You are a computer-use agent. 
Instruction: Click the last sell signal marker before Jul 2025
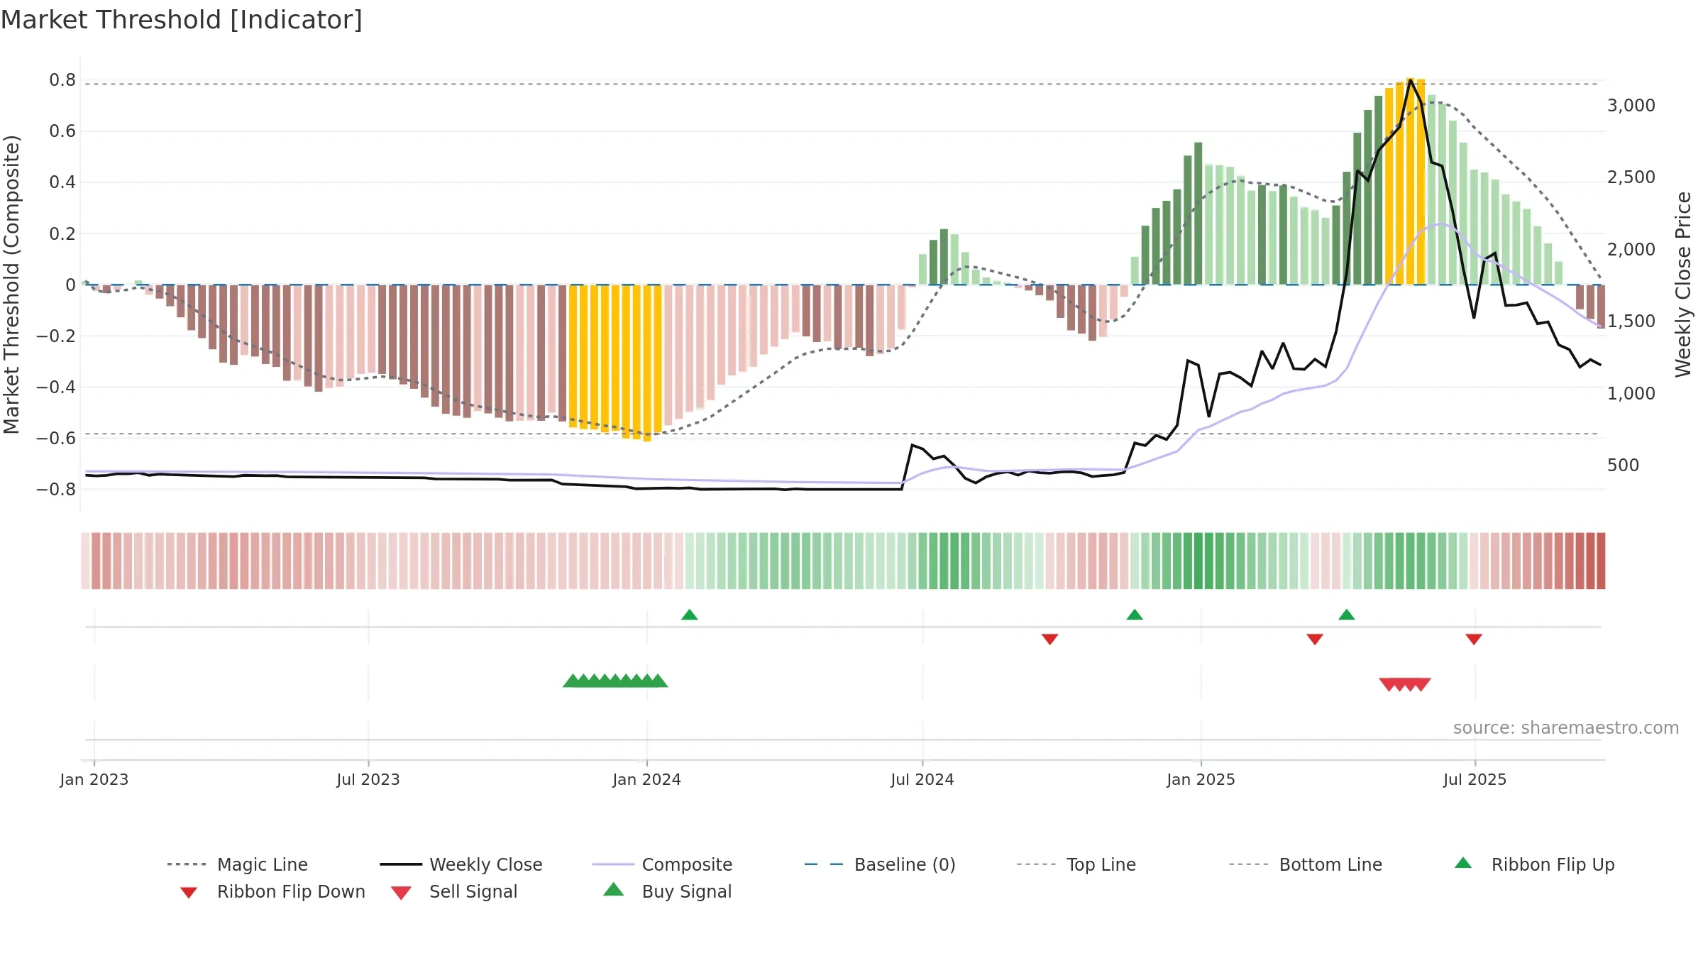point(1422,685)
